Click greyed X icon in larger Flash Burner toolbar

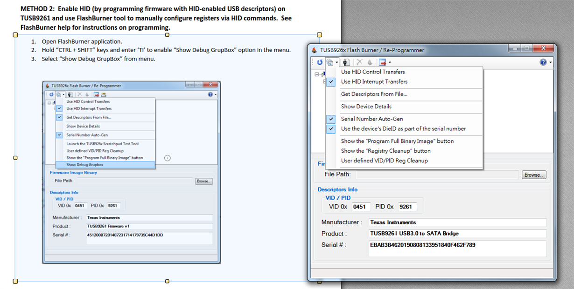point(359,62)
